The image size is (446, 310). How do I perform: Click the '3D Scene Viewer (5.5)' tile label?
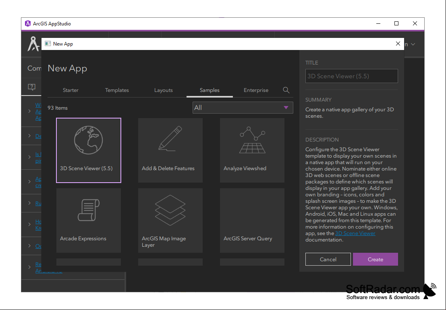click(86, 168)
